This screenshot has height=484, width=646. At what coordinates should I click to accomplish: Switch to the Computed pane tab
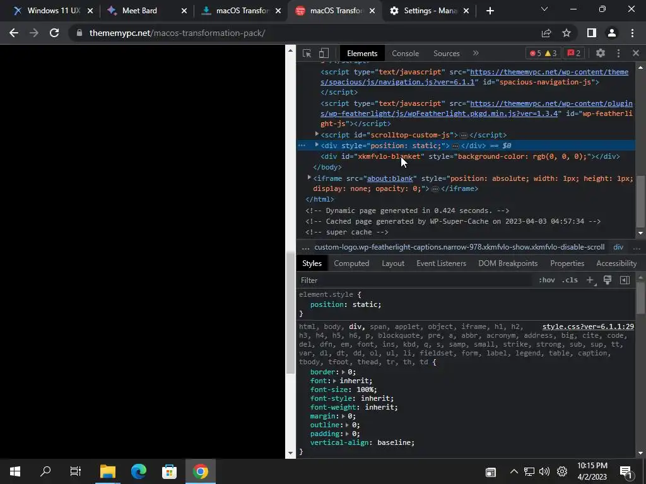pos(351,263)
